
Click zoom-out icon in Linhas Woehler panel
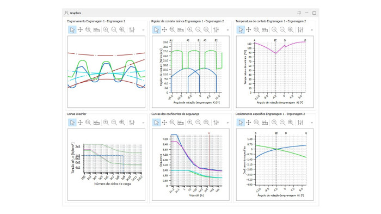click(x=114, y=123)
